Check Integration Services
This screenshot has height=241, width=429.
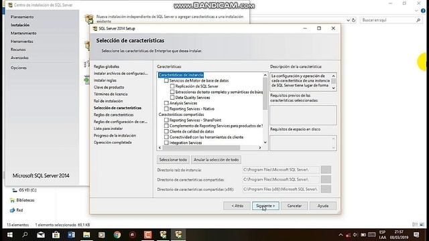tap(166, 143)
